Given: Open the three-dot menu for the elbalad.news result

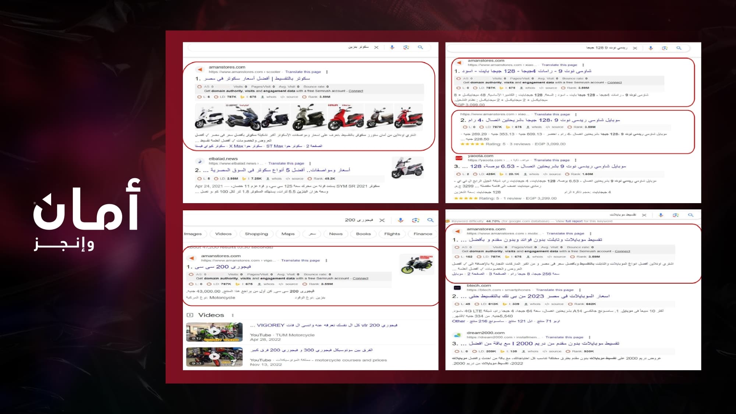Looking at the screenshot, I should pos(310,163).
